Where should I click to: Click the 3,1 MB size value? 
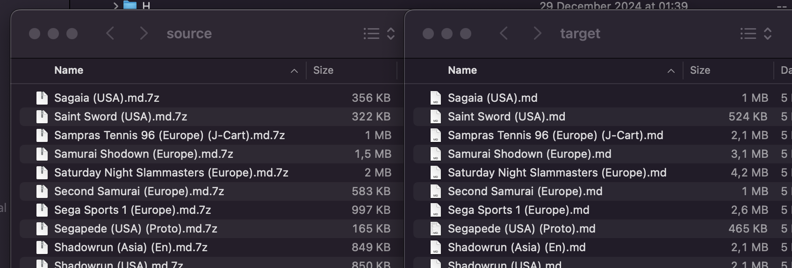pos(749,154)
